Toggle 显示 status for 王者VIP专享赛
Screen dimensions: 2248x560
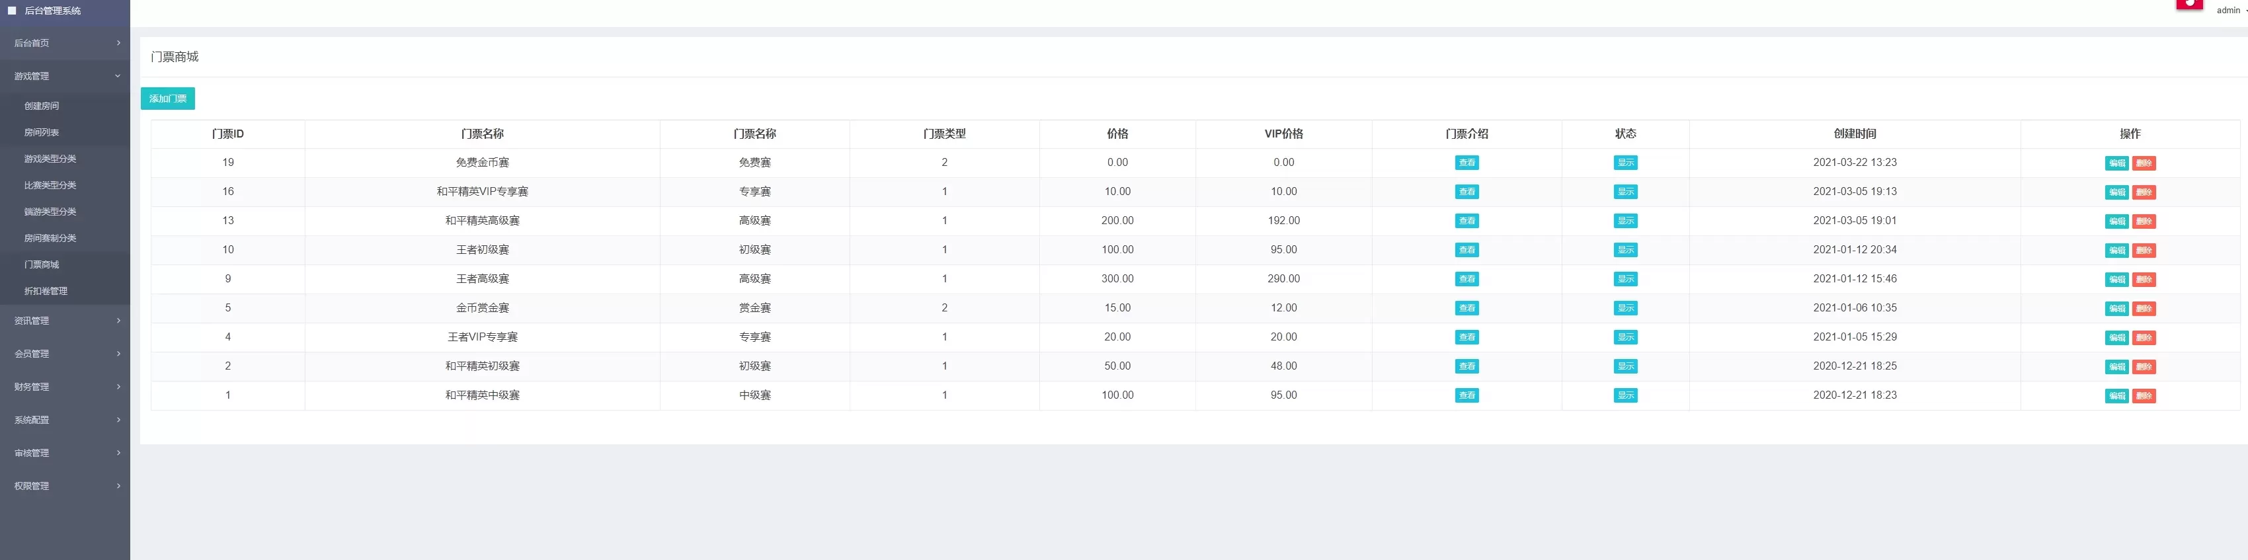1625,338
